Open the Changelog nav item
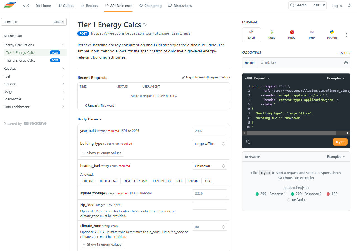 coord(150,6)
